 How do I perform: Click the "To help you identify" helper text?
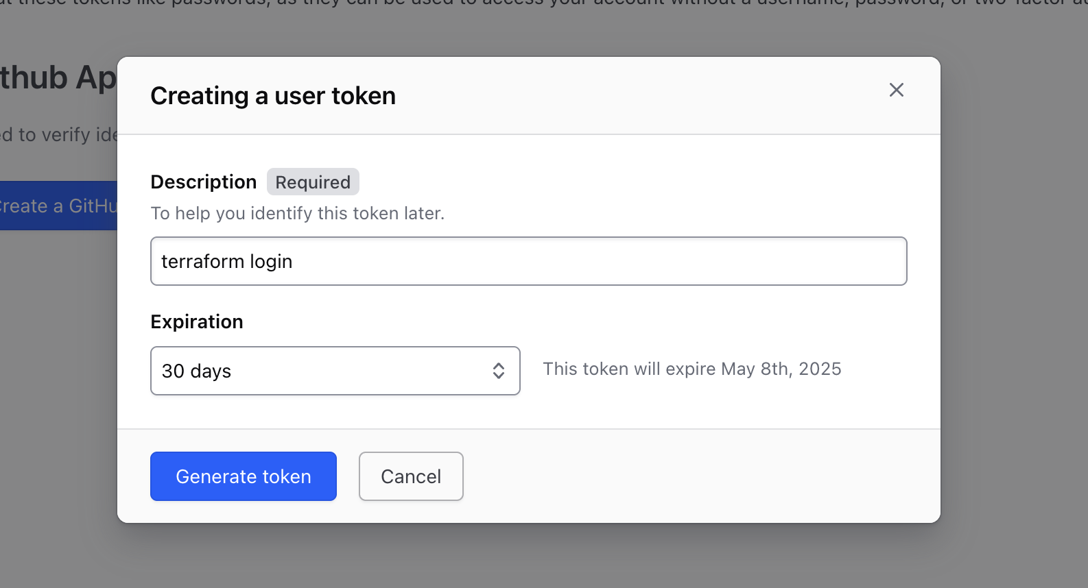[298, 213]
